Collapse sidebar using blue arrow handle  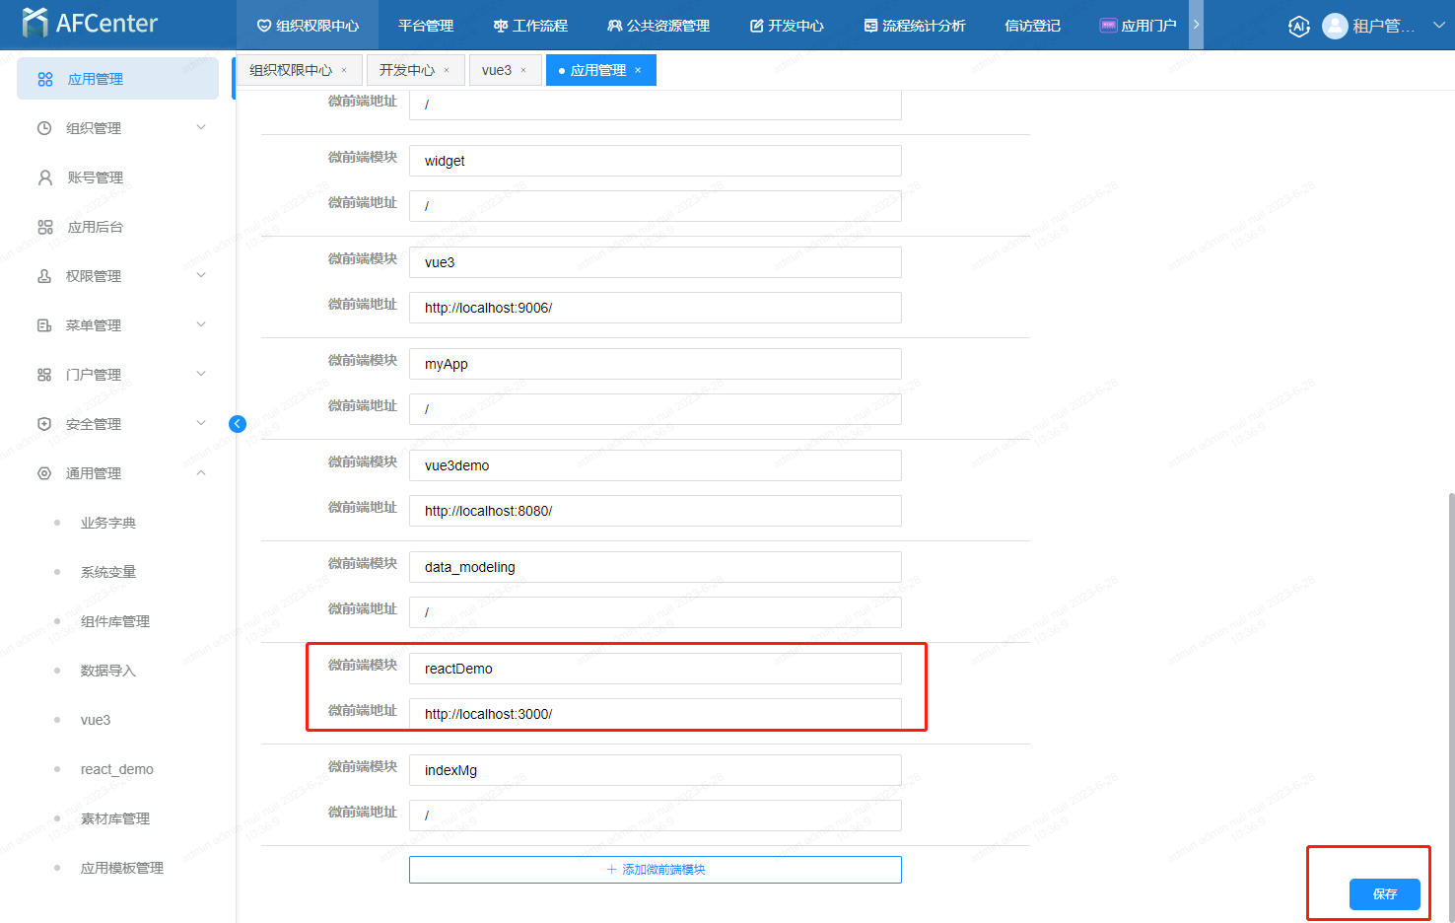pyautogui.click(x=238, y=424)
